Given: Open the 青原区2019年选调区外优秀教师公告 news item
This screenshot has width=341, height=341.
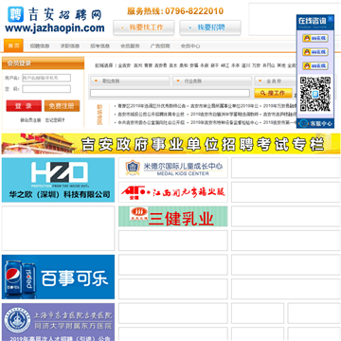Looking at the screenshot, I should point(152,106).
